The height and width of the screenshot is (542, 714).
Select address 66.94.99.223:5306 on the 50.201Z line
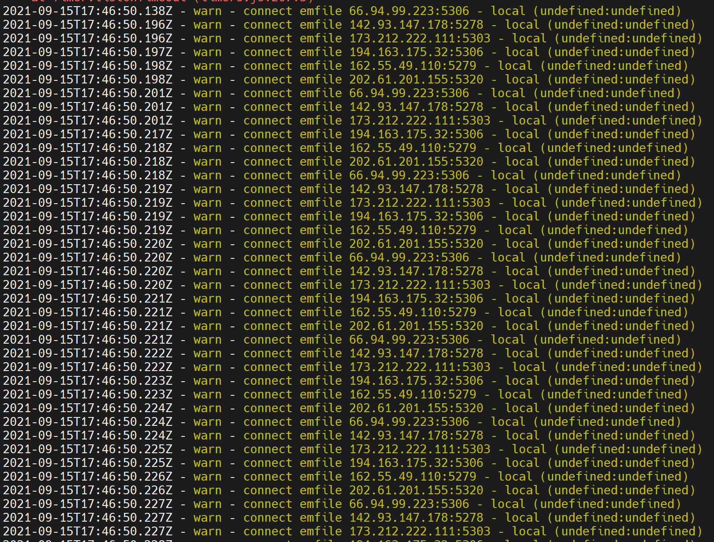tap(409, 93)
